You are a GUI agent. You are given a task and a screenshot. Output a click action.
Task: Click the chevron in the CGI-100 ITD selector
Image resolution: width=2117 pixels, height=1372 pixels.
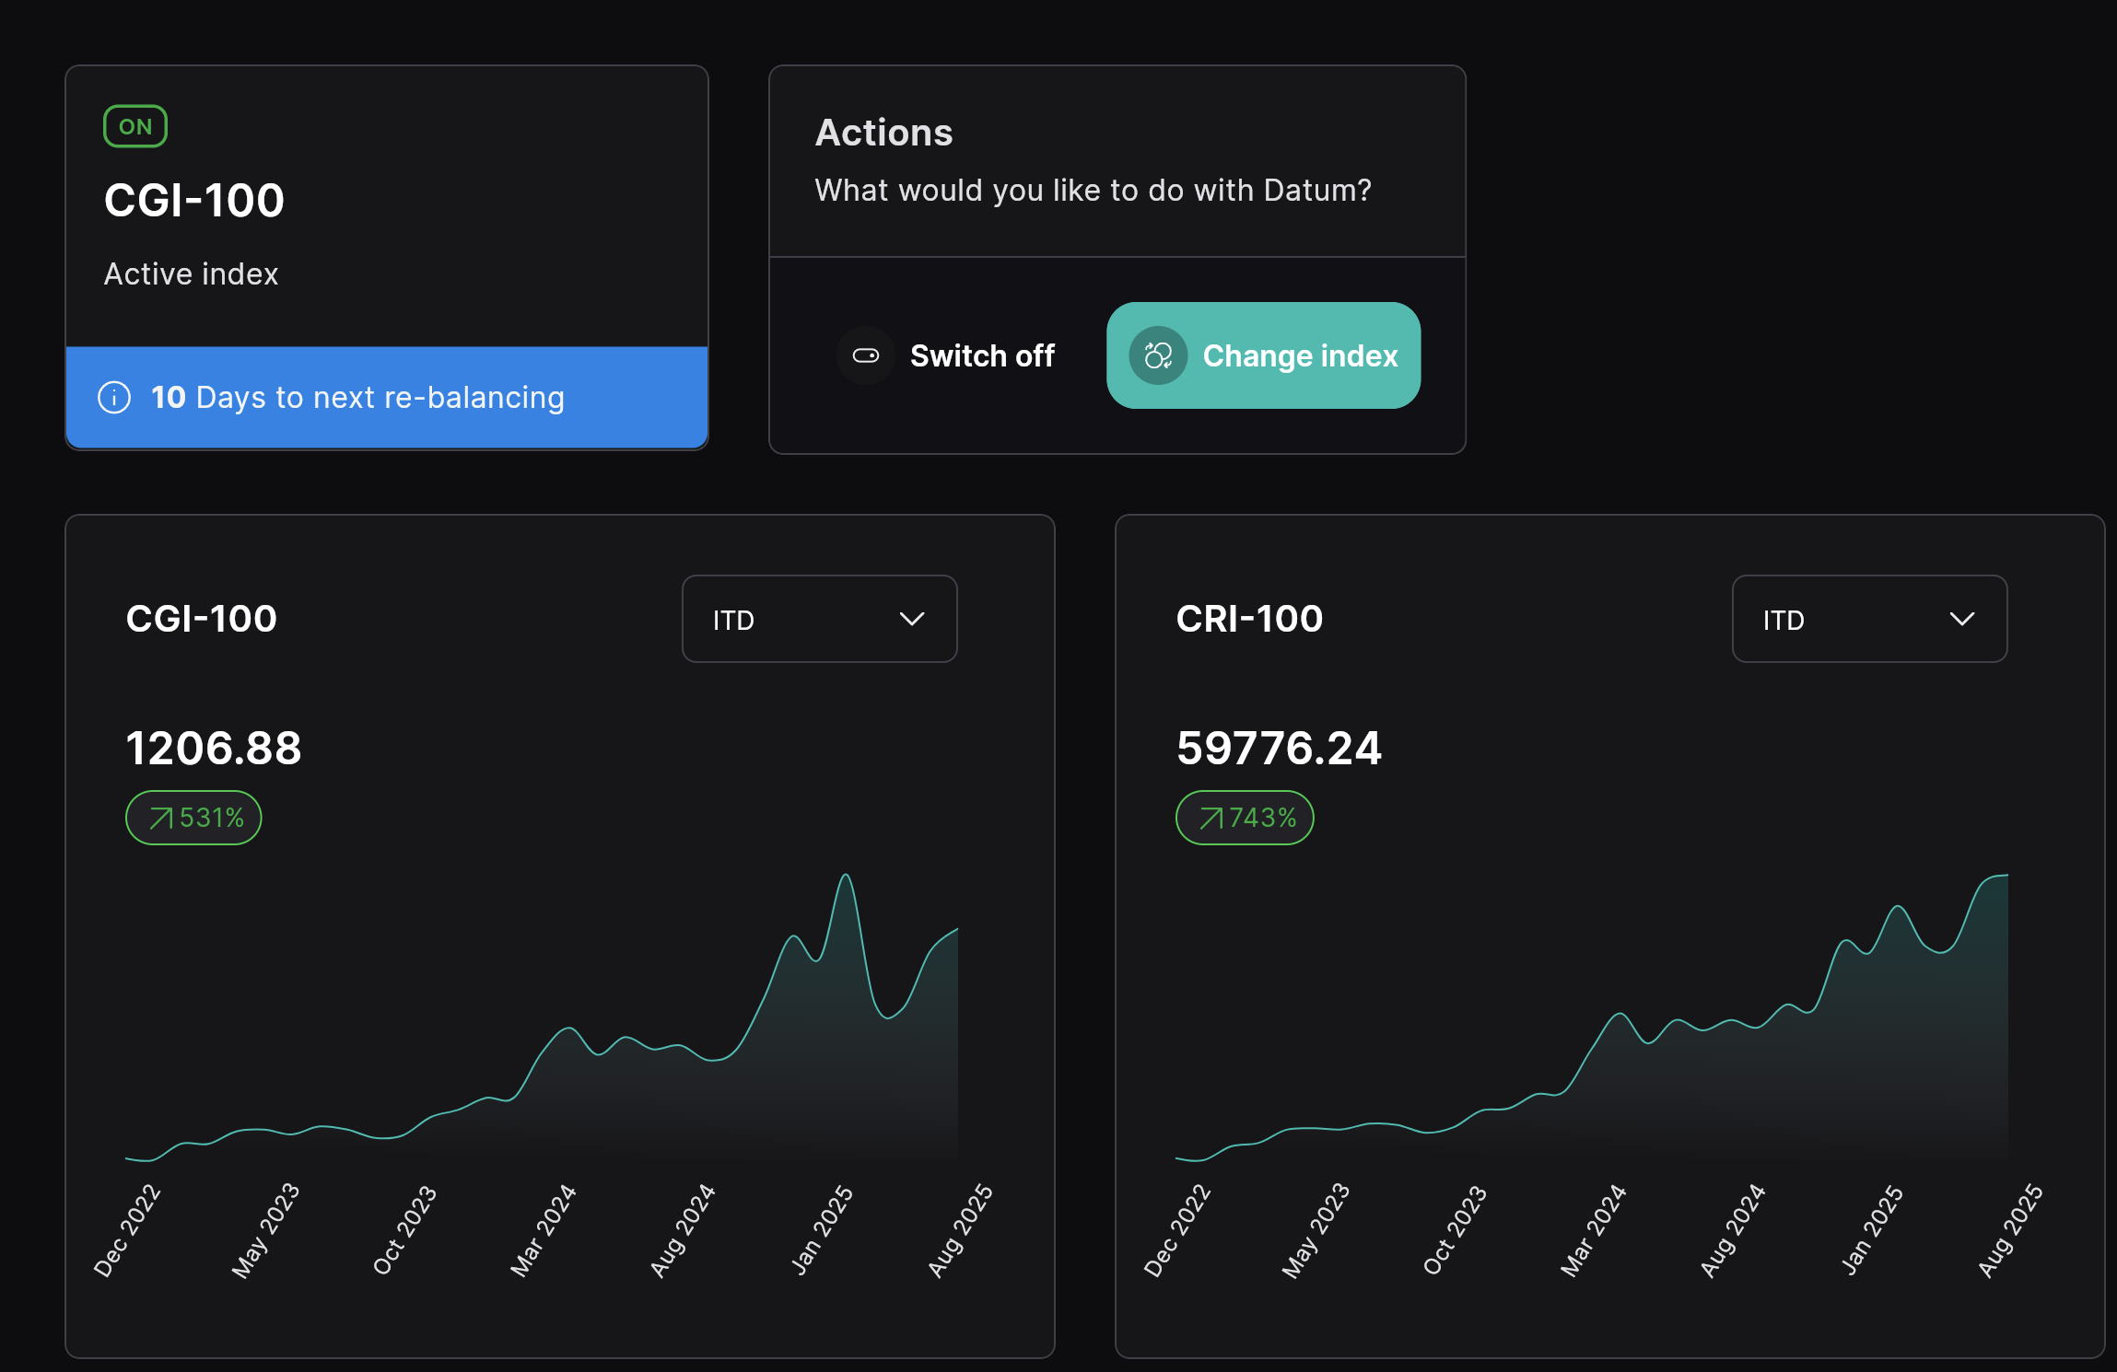point(911,620)
